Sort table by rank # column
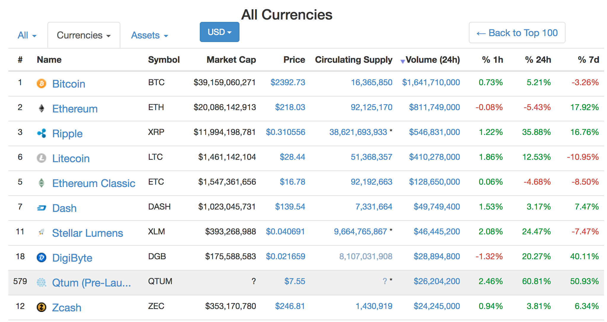607x322 pixels. coord(20,59)
